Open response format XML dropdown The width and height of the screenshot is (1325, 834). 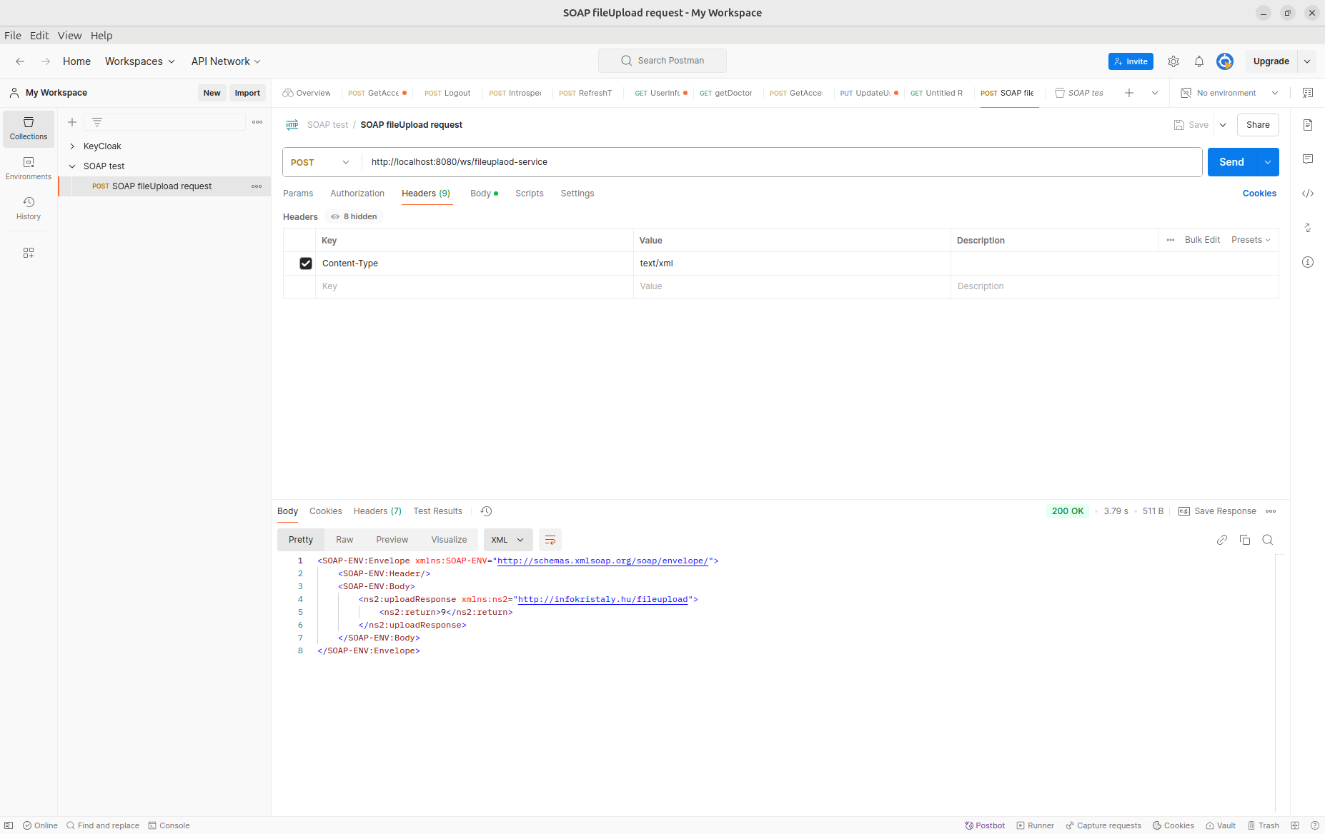tap(507, 540)
